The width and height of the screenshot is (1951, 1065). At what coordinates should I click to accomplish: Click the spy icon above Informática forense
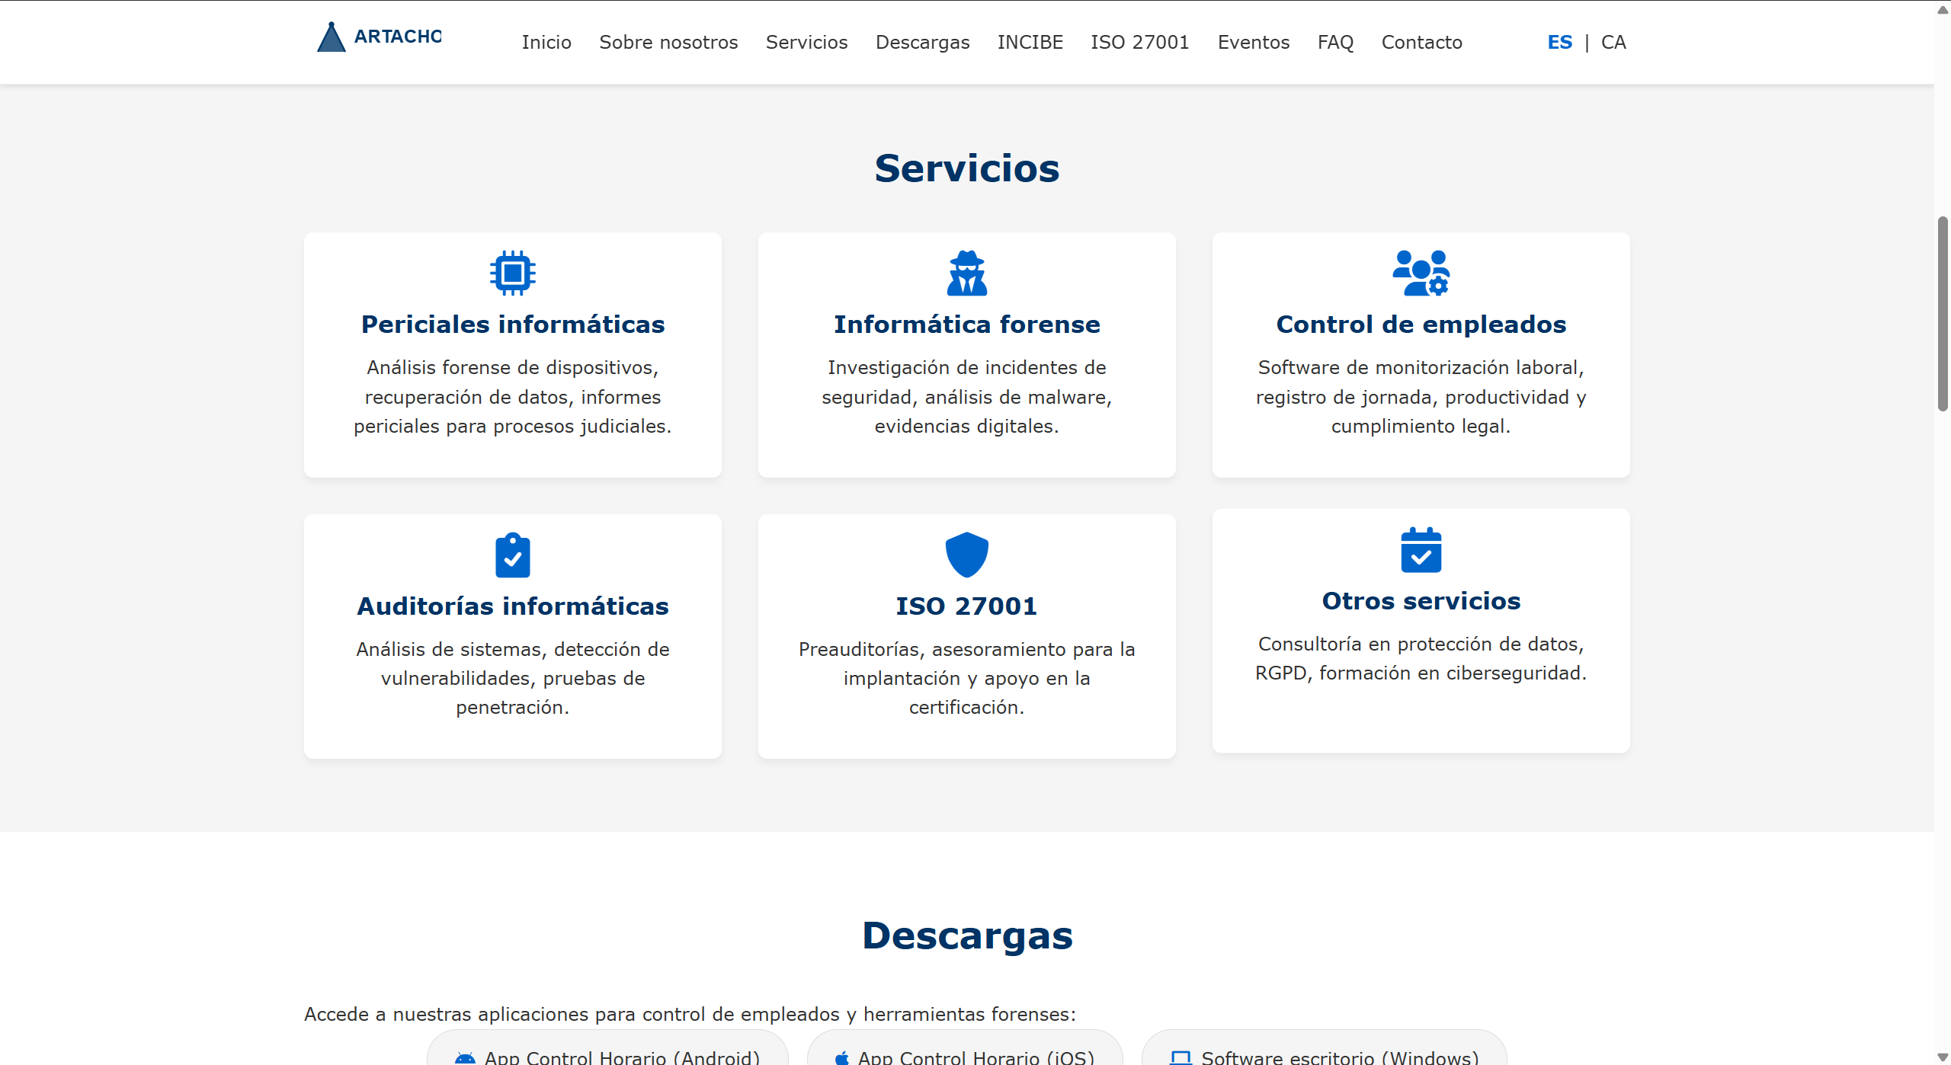coord(966,273)
